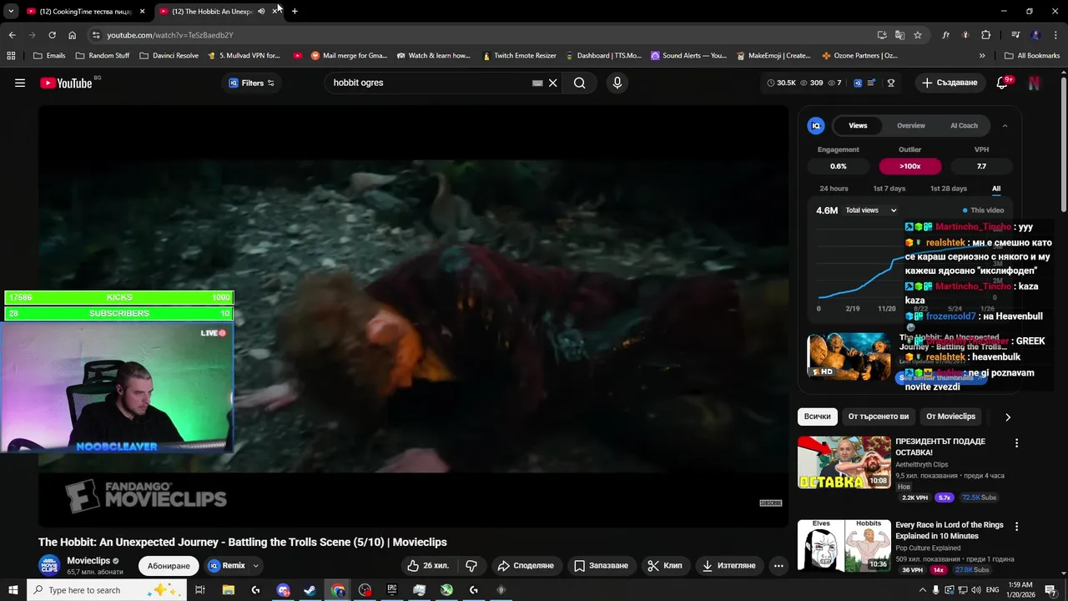Image resolution: width=1068 pixels, height=601 pixels.
Task: Open YouTube notifications bell
Action: (x=1003, y=83)
